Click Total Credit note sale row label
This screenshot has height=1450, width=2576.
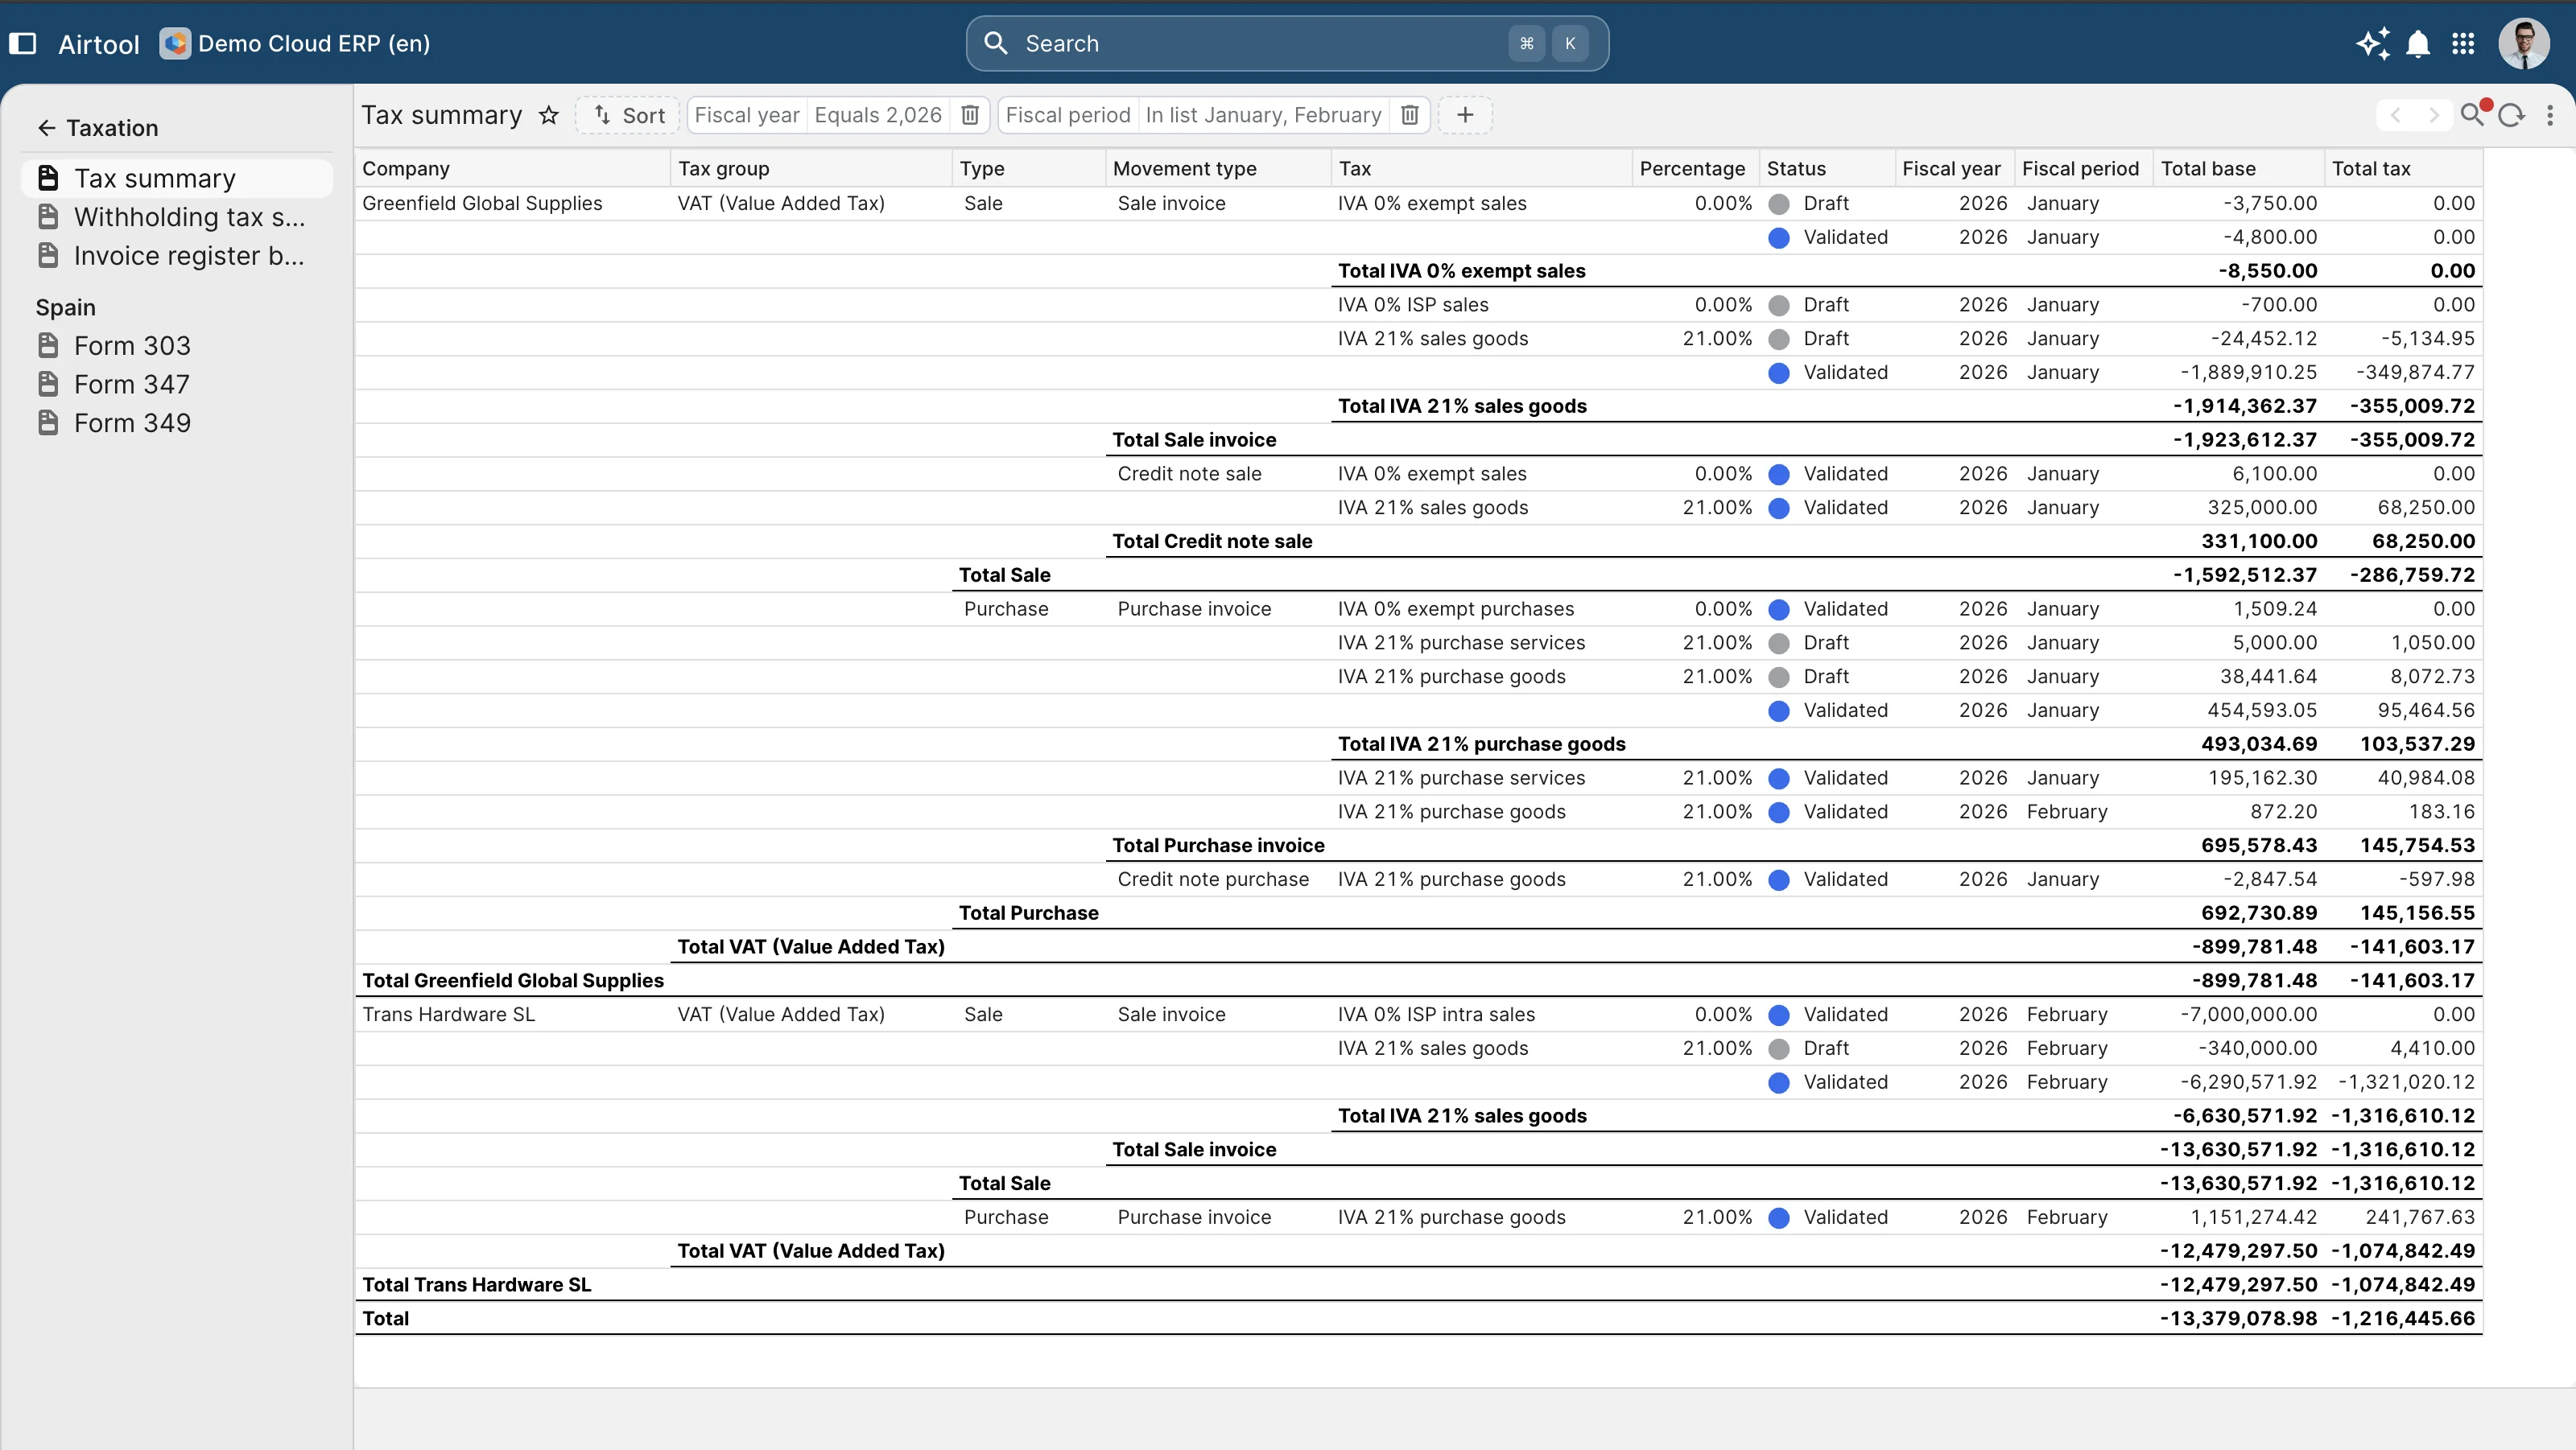pyautogui.click(x=1212, y=542)
